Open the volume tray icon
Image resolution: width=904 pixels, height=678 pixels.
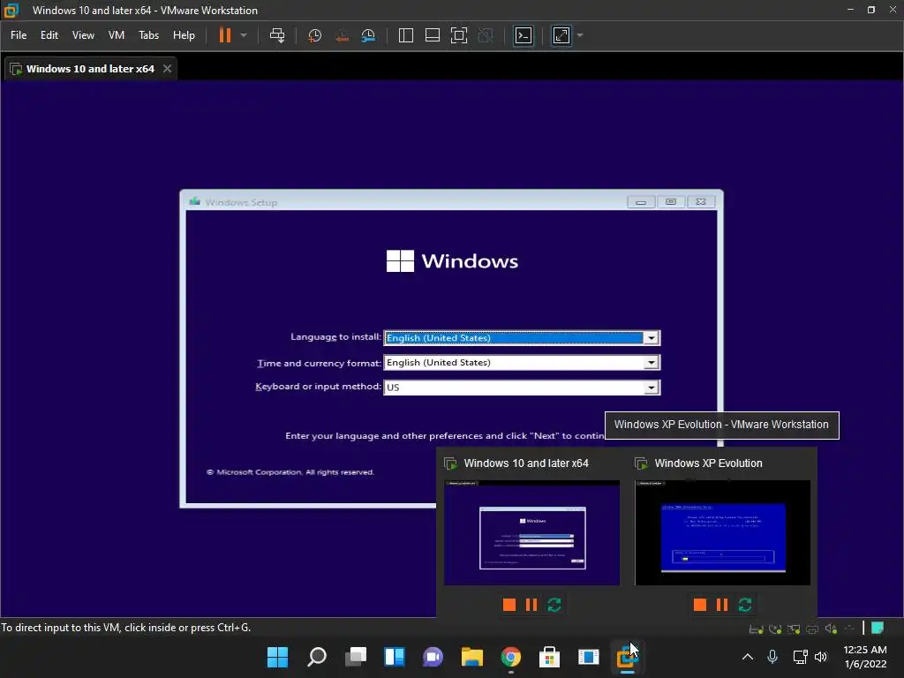pyautogui.click(x=821, y=657)
